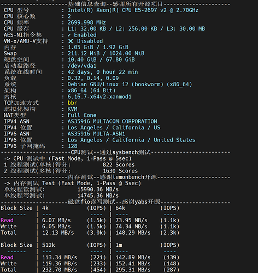Click virtualization value 'KVM'
The image size is (258, 273).
click(x=72, y=109)
